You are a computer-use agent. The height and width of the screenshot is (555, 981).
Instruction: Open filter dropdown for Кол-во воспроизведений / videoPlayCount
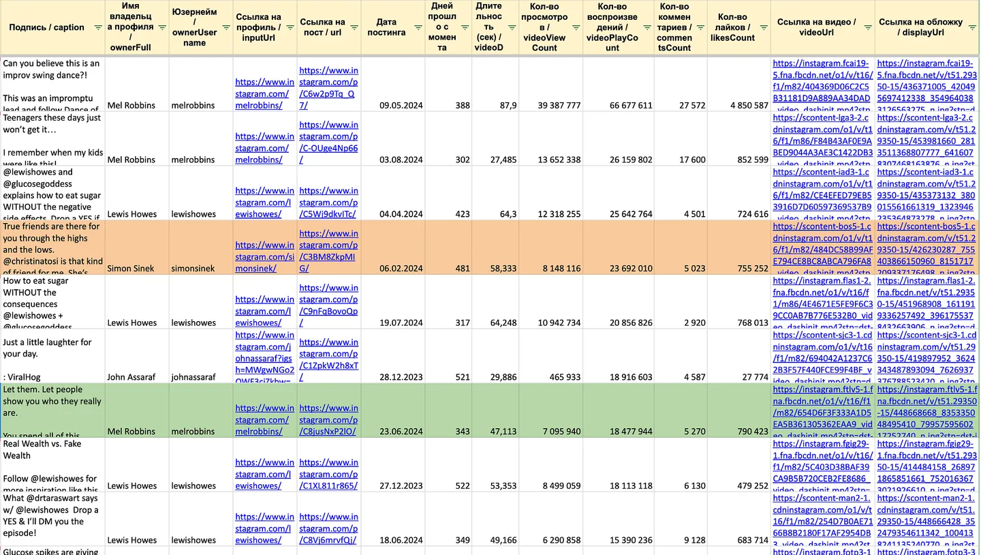(647, 28)
